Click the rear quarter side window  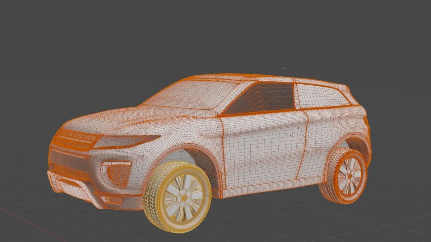tap(322, 96)
